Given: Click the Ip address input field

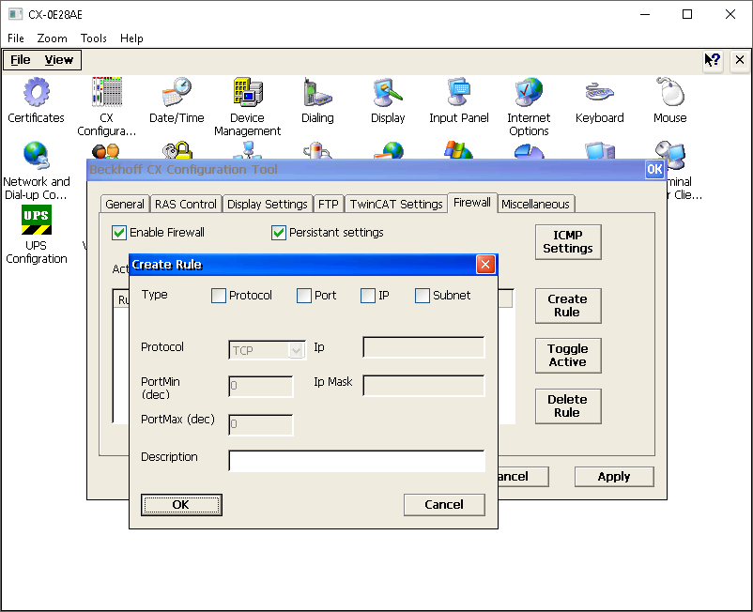Looking at the screenshot, I should coord(423,347).
